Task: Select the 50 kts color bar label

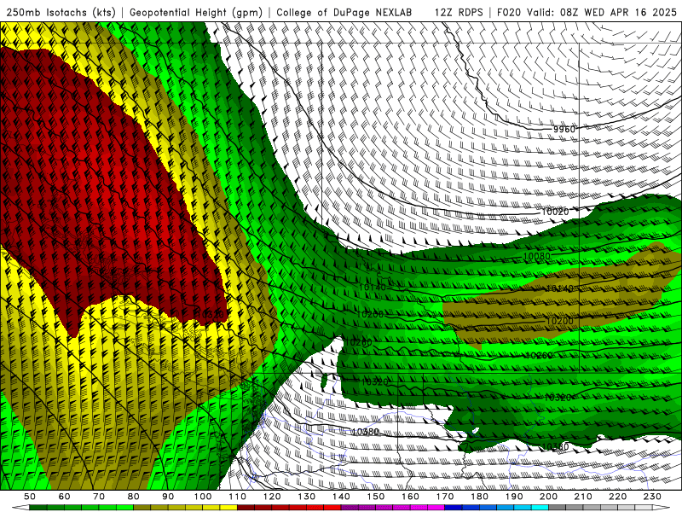Action: pos(30,497)
